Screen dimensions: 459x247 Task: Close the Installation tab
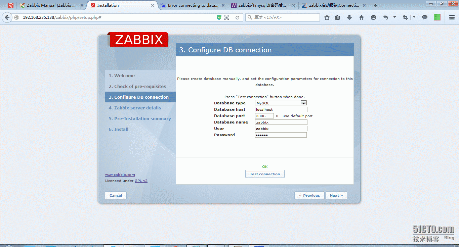[153, 5]
